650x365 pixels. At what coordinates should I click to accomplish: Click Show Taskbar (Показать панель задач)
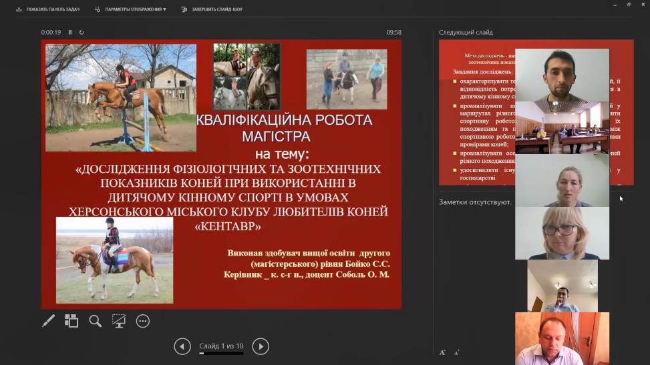pos(47,9)
